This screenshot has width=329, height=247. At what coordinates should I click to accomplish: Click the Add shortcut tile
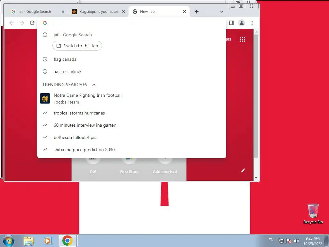pyautogui.click(x=165, y=166)
